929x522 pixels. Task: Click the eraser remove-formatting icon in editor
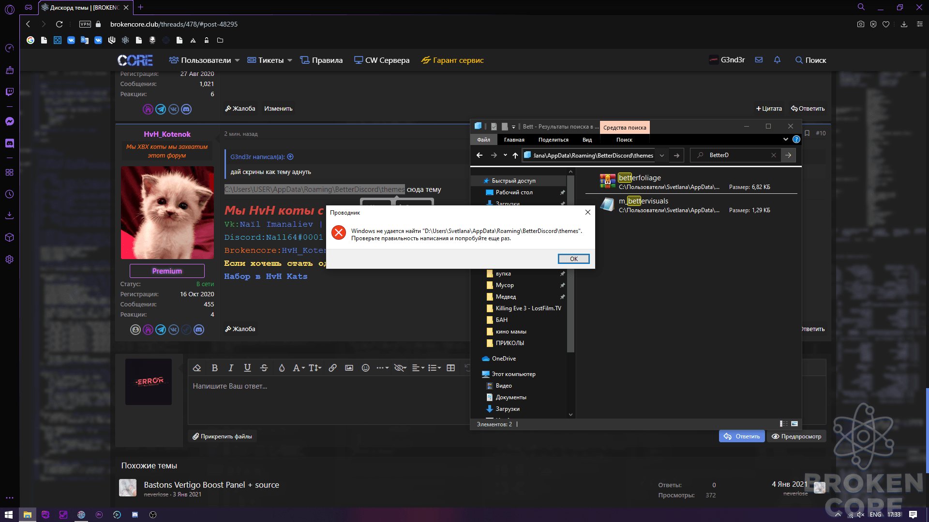197,368
